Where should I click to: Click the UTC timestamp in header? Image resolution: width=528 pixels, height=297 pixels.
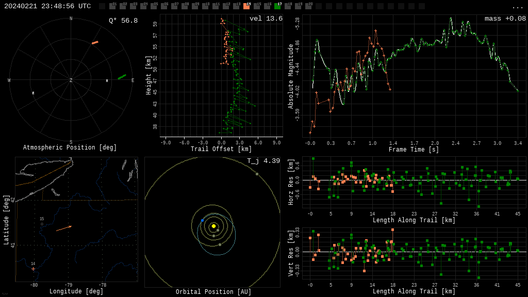pos(47,6)
